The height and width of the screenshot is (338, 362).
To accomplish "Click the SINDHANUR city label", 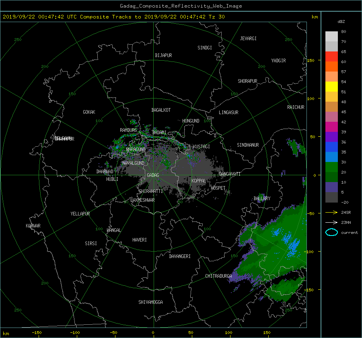I will (248, 145).
